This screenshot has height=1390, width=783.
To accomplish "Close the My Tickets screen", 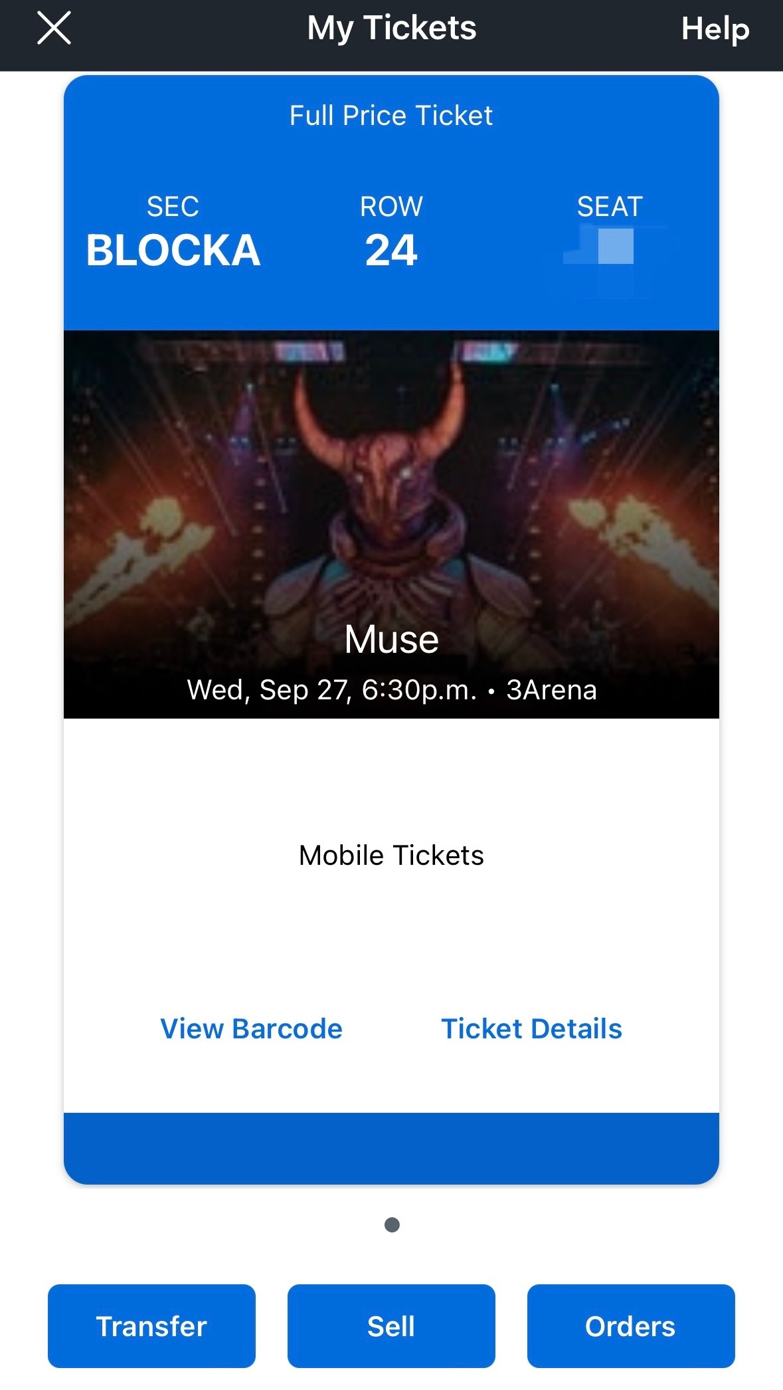I will (x=54, y=29).
